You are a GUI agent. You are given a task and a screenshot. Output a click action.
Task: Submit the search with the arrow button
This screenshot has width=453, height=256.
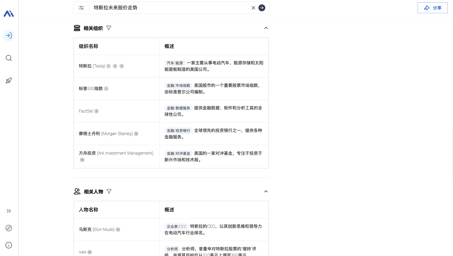(x=262, y=8)
